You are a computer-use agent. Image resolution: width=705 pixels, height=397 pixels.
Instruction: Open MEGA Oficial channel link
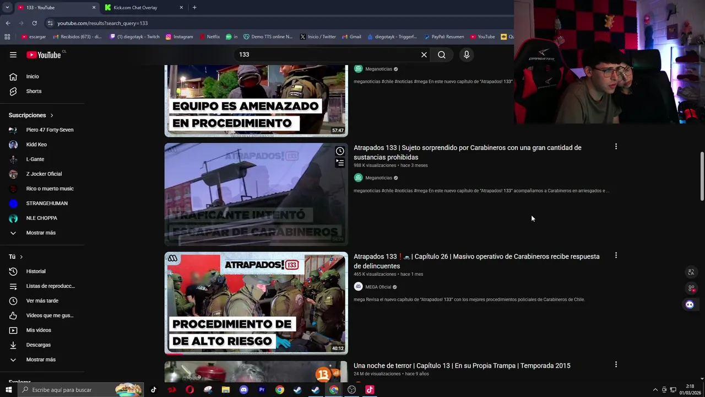[x=378, y=287]
